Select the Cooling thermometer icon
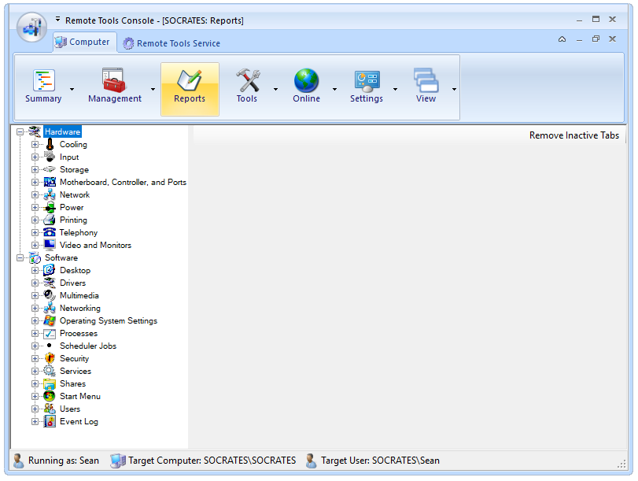This screenshot has height=481, width=638. 50,144
